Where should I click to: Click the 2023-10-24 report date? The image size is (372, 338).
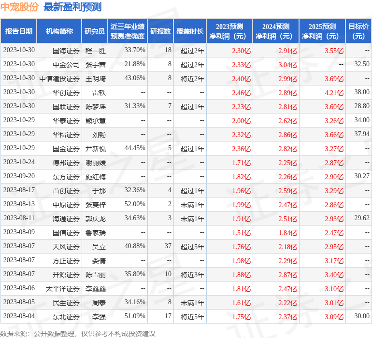[19, 162]
